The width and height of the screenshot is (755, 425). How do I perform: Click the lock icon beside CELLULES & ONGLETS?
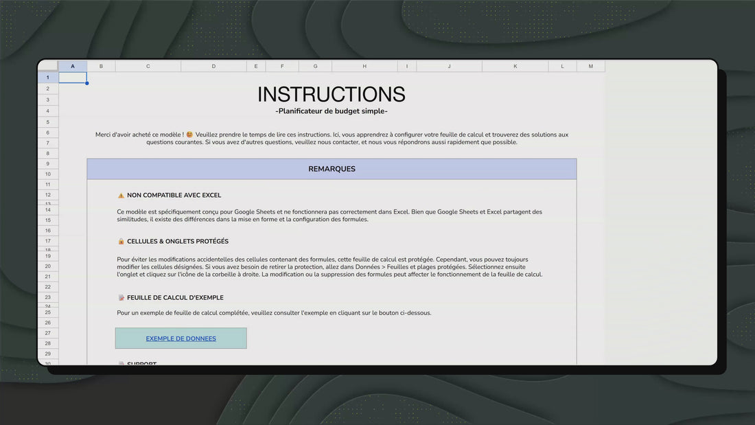pyautogui.click(x=121, y=242)
